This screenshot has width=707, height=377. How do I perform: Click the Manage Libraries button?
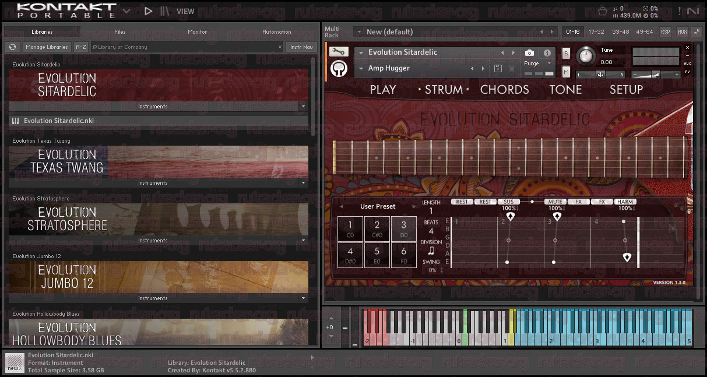tap(47, 47)
